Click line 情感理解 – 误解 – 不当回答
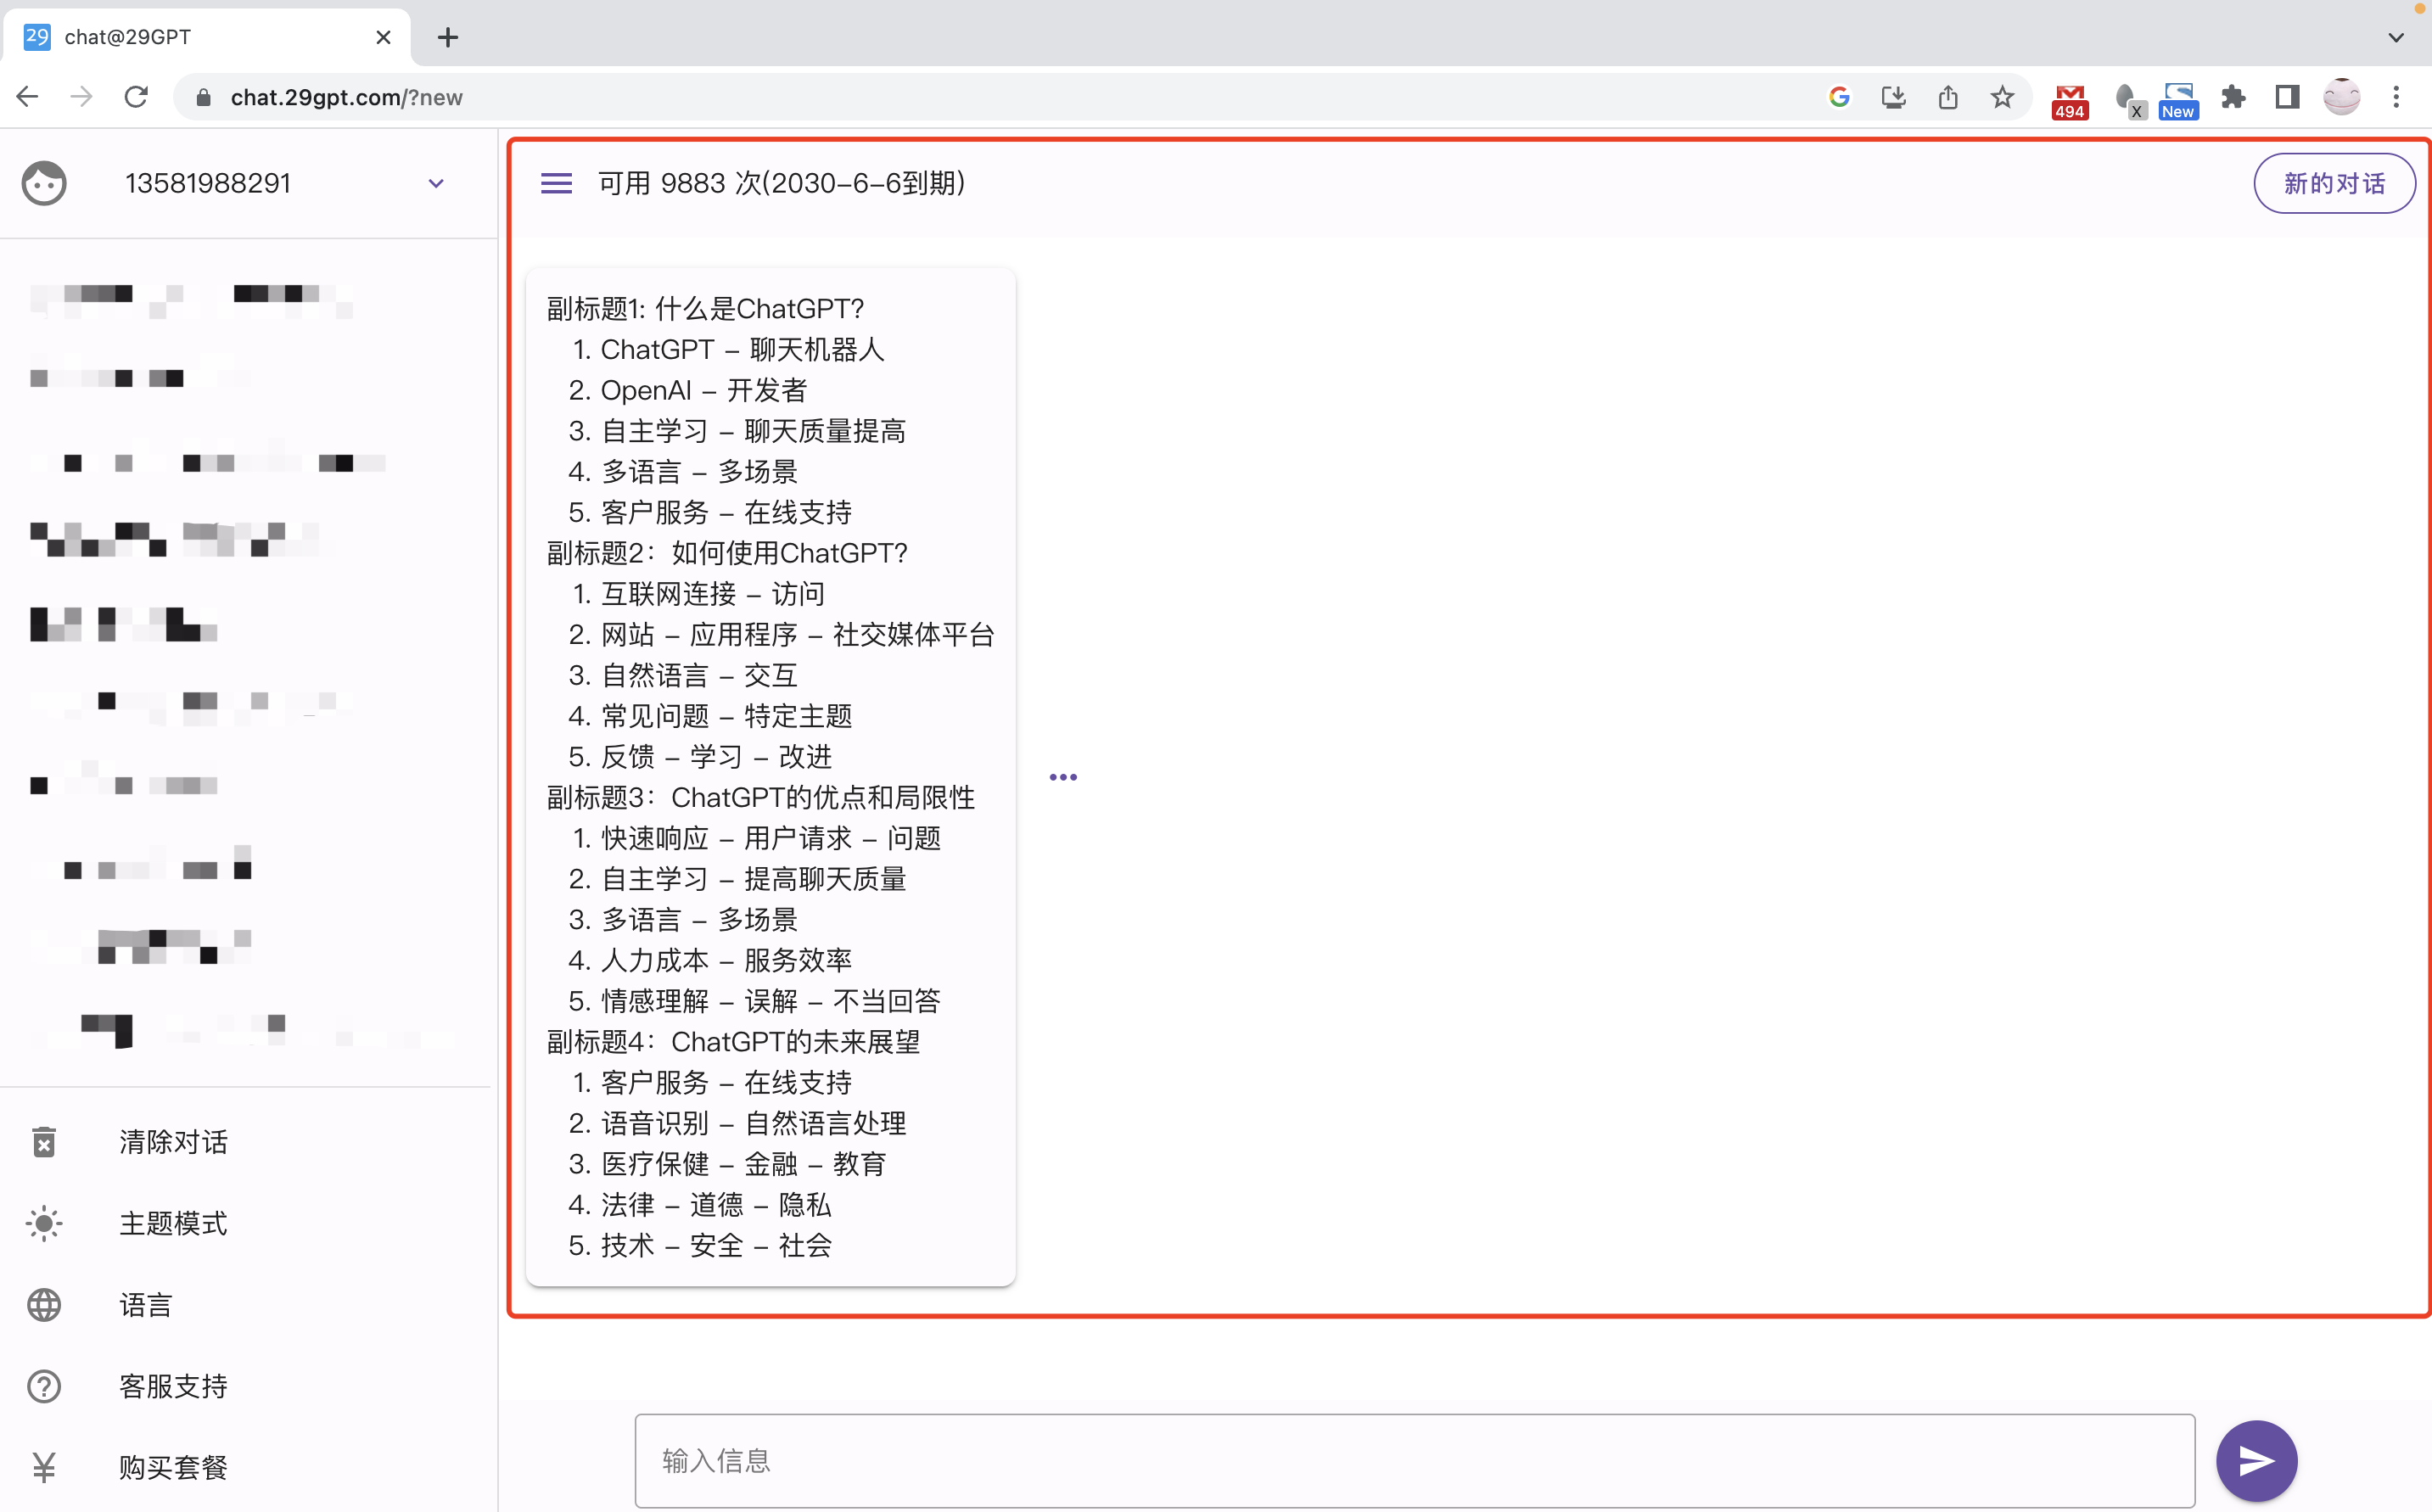Screen dimensions: 2432x1512 point(770,1001)
